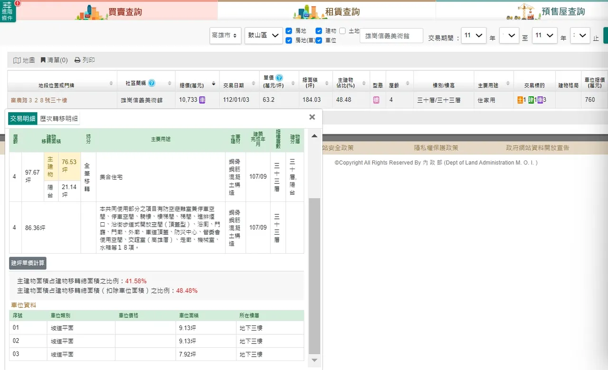Click 48.48% ratio value in popup
Viewport: 608px width, 370px height.
187,291
